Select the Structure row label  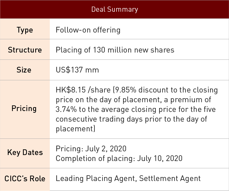tap(25, 50)
